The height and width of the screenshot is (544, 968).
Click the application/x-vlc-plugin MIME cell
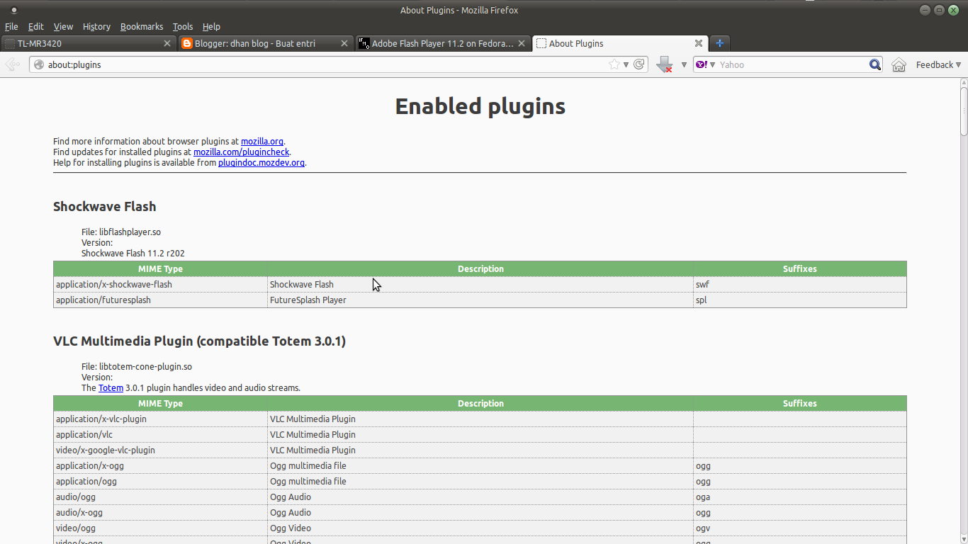point(161,419)
